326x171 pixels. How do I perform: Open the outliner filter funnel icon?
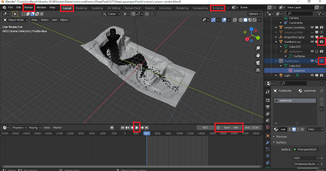[x=319, y=14]
